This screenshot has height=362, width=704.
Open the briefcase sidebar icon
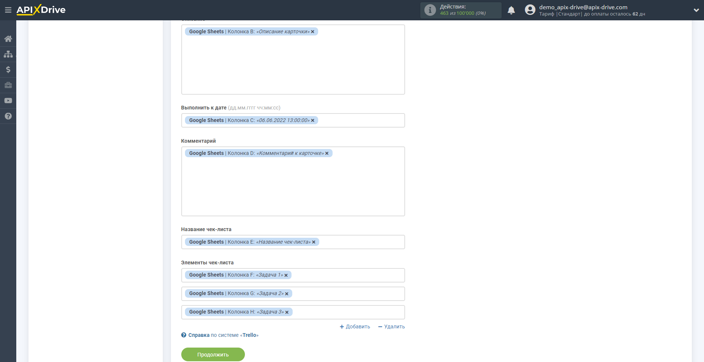pyautogui.click(x=8, y=85)
